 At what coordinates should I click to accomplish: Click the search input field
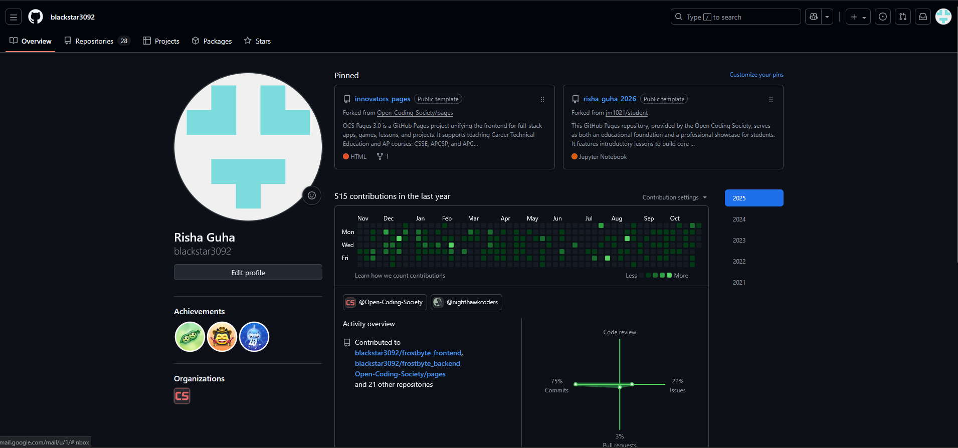point(735,17)
